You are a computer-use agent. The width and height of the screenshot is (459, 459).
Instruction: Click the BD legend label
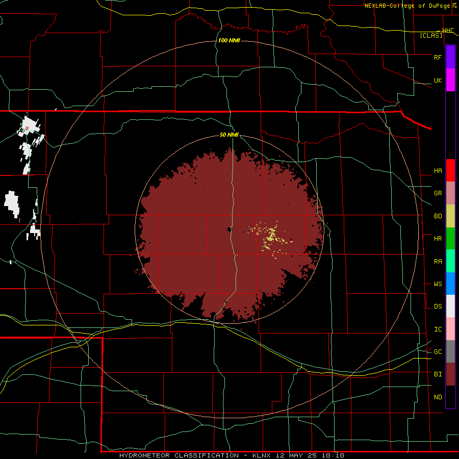point(438,216)
